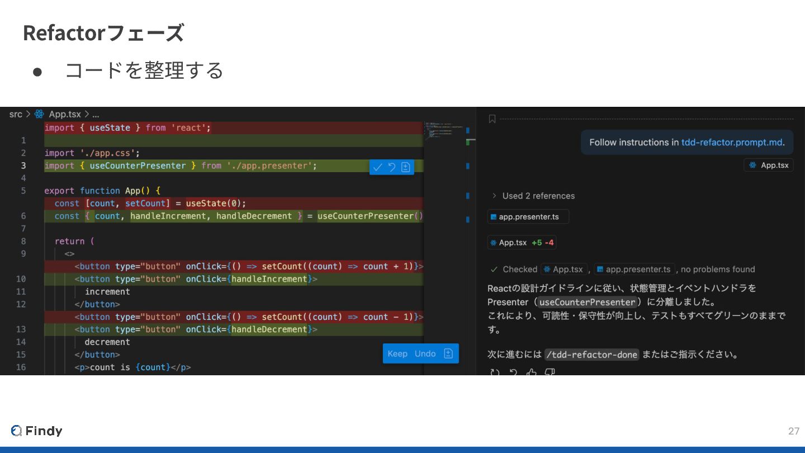This screenshot has height=453, width=805.
Task: Click the src breadcrumb segment
Action: tap(16, 114)
